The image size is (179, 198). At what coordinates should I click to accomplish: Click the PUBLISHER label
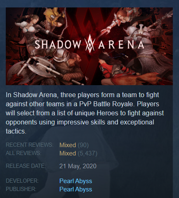click(x=21, y=189)
